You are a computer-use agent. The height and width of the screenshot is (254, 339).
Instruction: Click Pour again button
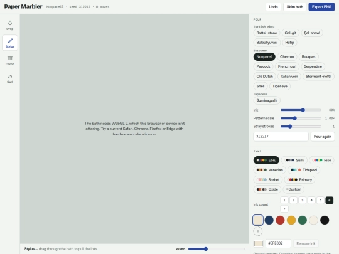(323, 137)
